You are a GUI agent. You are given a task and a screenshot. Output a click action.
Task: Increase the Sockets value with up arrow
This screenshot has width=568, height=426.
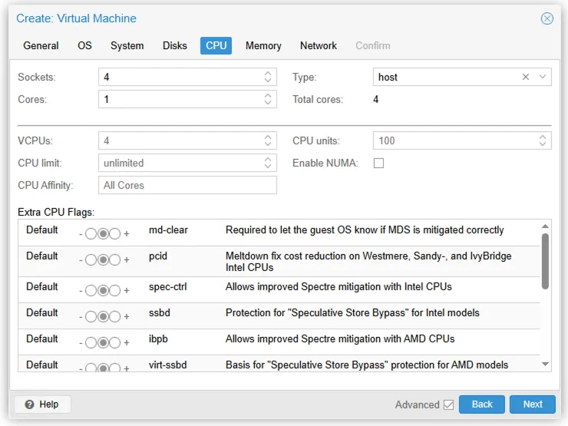click(x=268, y=73)
